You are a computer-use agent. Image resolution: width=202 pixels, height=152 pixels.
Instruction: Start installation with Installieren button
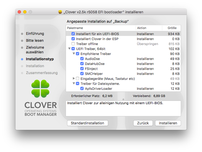pyautogui.click(x=168, y=123)
